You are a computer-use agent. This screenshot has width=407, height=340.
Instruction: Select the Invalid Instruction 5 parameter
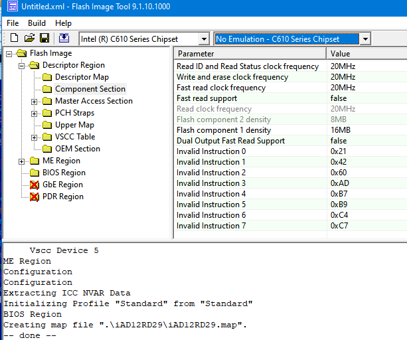tap(211, 205)
